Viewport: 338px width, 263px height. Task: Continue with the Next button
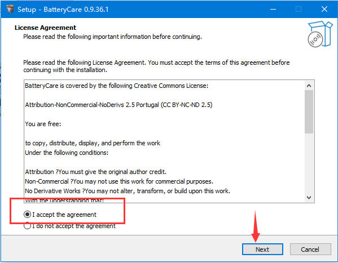[x=262, y=249]
